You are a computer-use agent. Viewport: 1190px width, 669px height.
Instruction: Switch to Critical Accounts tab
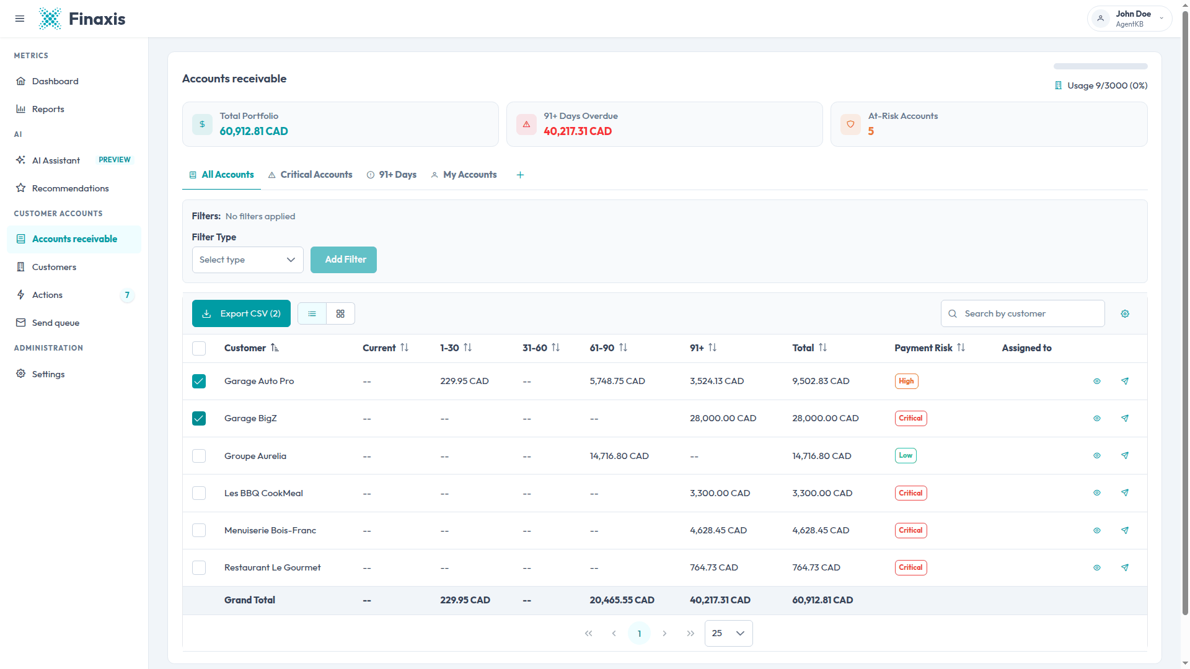click(310, 175)
